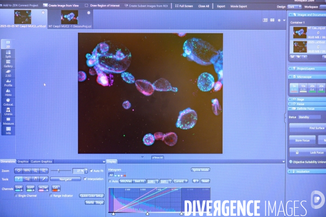Open the Gallery view icon
Screen dimensions: 326x217
(x=8, y=64)
